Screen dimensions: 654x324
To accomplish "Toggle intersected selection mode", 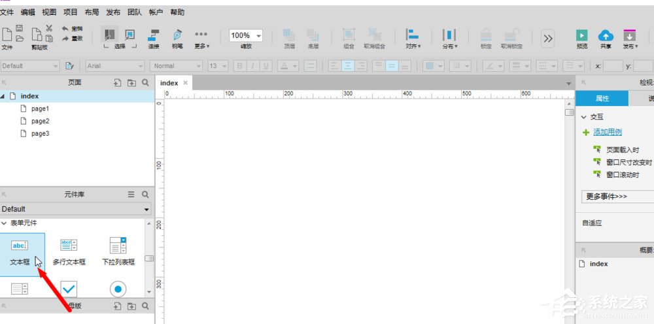I will (x=110, y=35).
